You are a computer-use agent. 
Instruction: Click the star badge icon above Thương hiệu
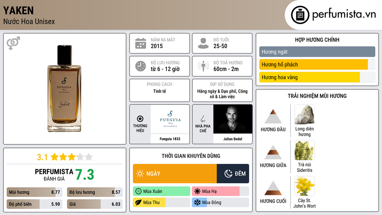(140, 119)
